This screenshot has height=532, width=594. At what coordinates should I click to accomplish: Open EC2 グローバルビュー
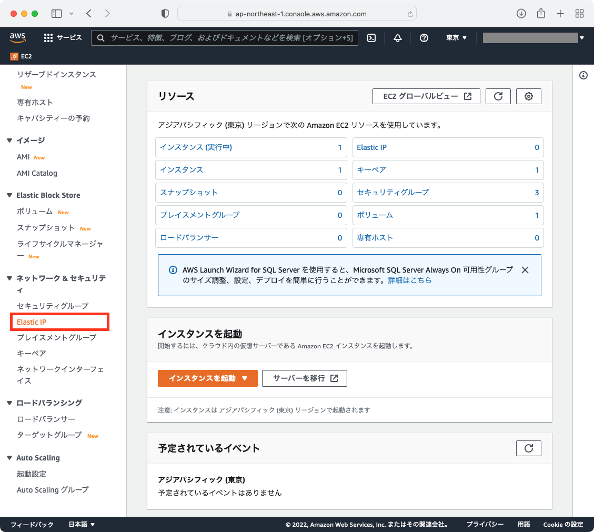426,96
